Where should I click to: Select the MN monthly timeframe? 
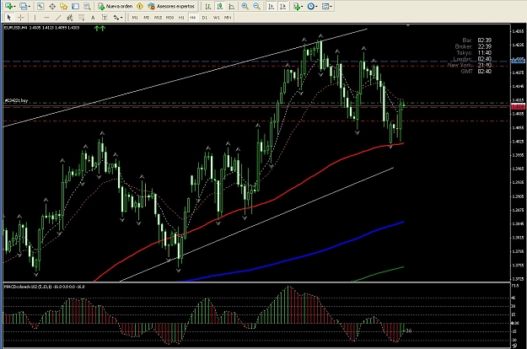coord(228,18)
